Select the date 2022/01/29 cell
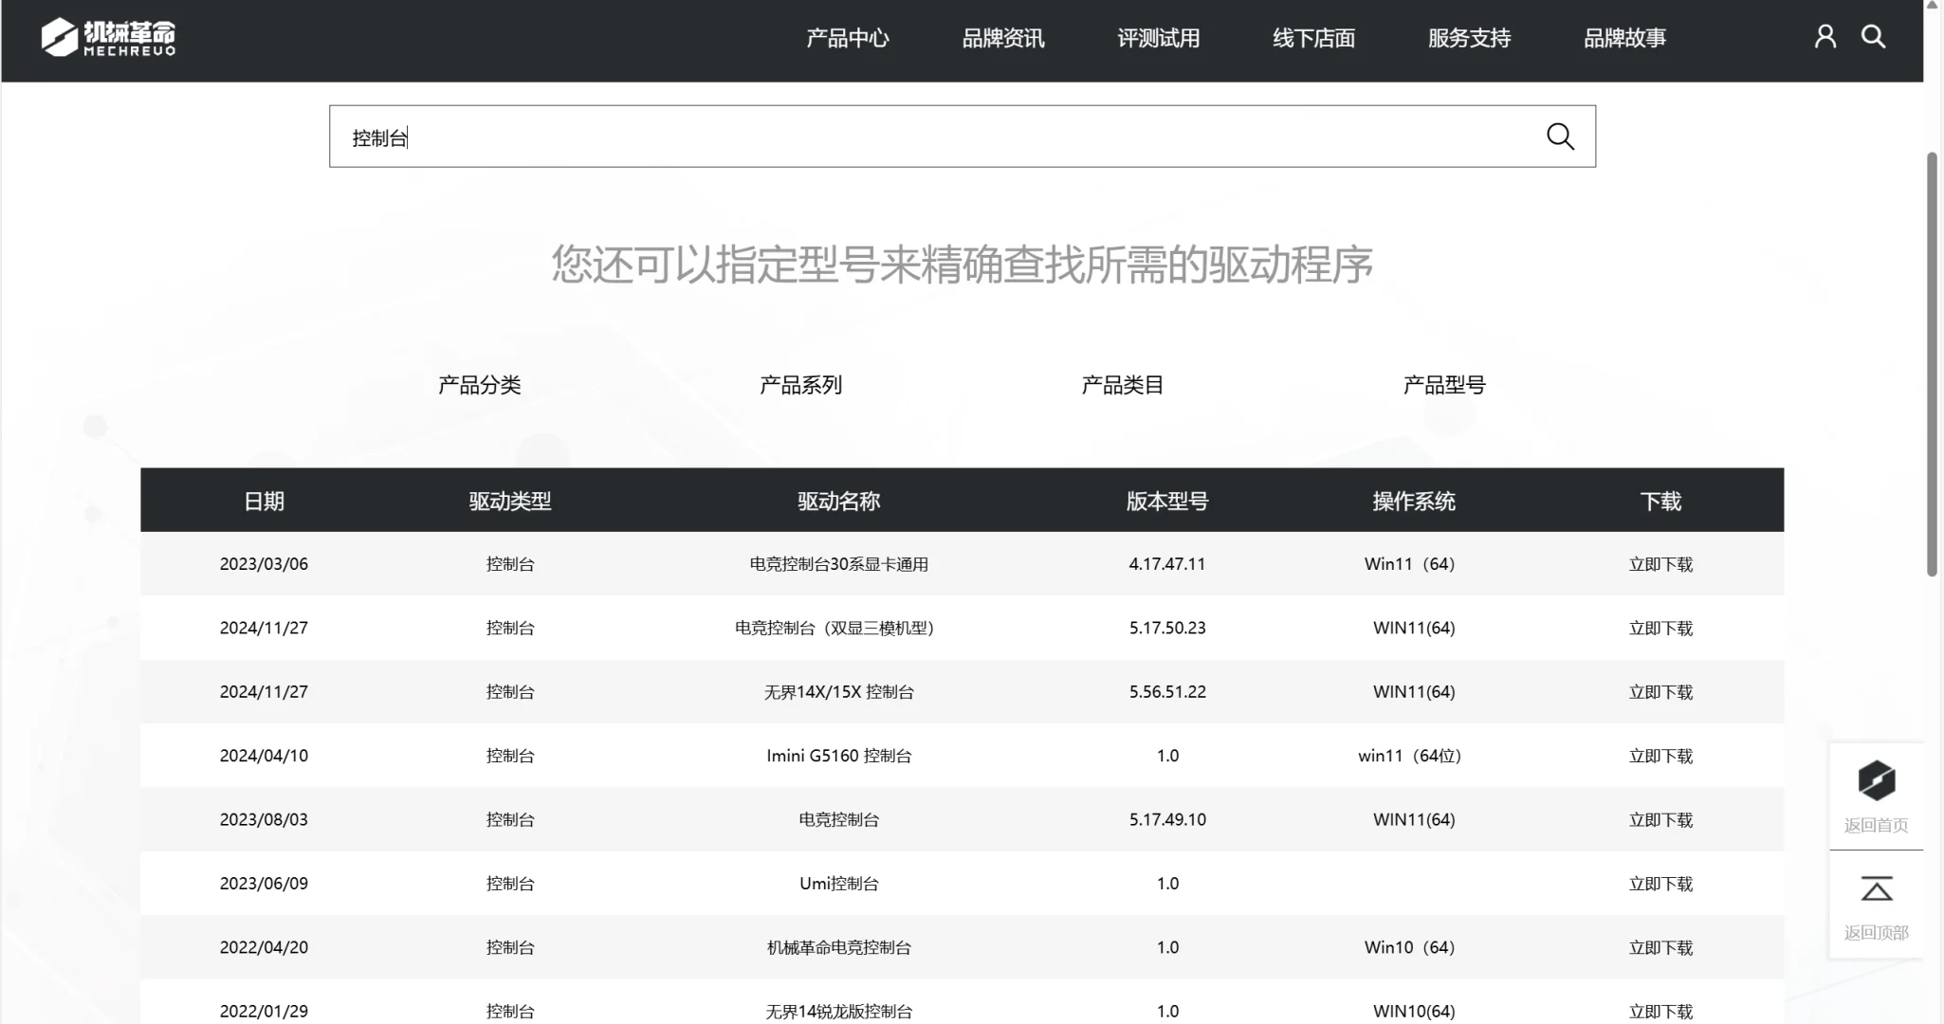The image size is (1944, 1024). click(x=264, y=1011)
